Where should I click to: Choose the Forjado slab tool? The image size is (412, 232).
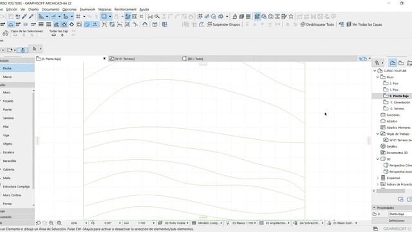click(16, 101)
